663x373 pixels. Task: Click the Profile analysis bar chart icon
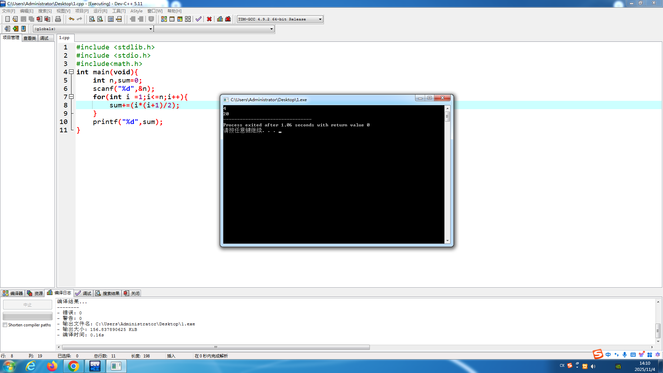click(x=220, y=19)
